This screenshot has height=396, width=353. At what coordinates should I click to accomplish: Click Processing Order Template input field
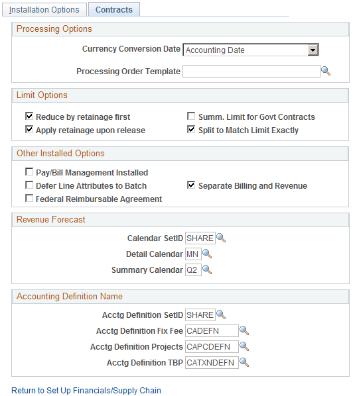pyautogui.click(x=251, y=72)
